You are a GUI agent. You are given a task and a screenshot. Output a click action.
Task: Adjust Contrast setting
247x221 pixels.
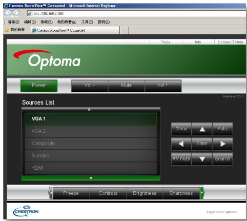pos(108,193)
